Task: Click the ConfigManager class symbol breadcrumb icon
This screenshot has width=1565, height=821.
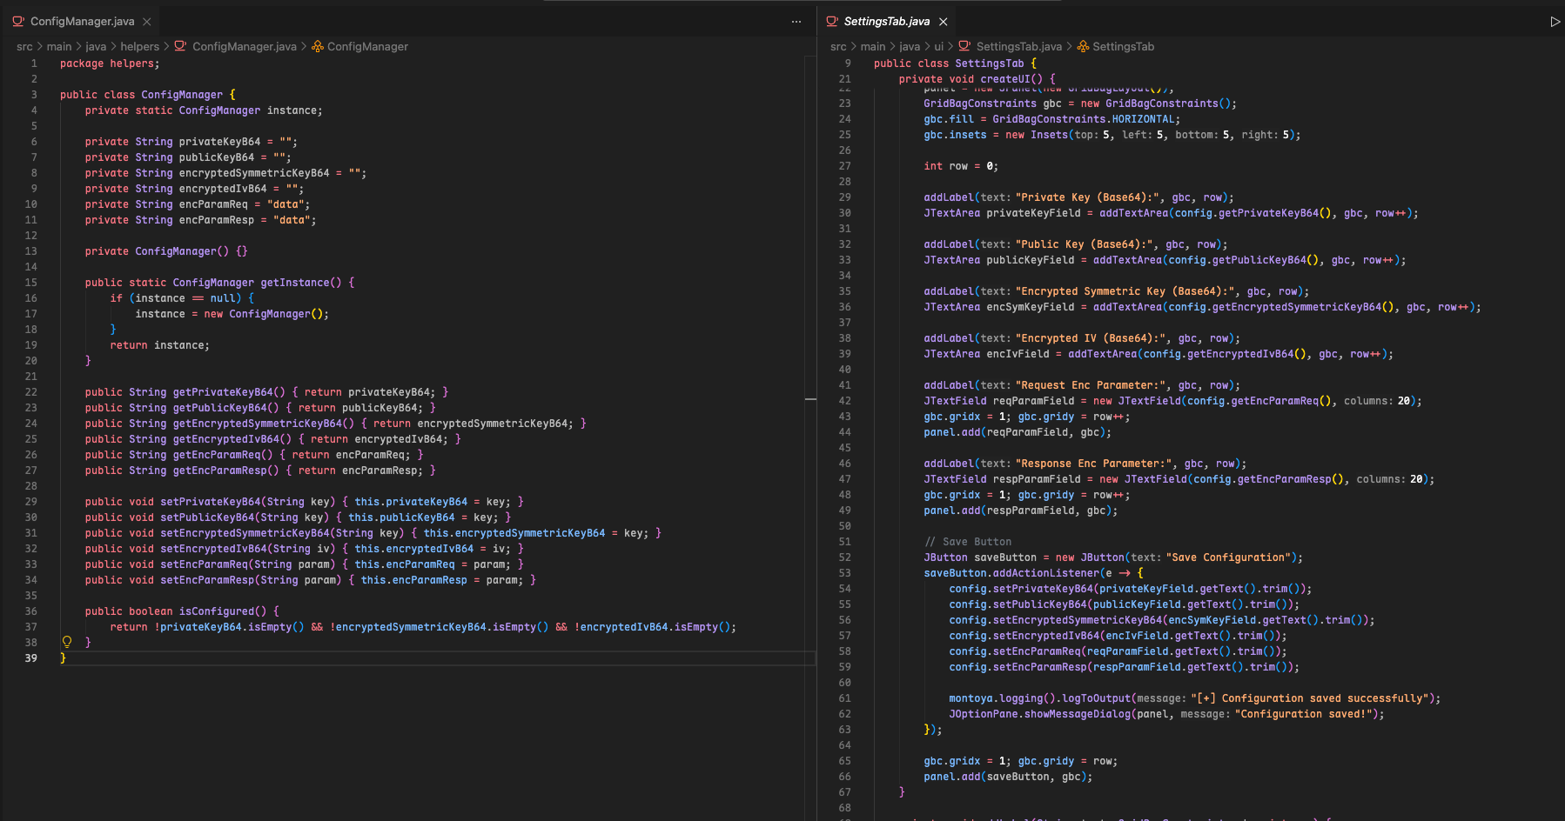Action: tap(318, 47)
